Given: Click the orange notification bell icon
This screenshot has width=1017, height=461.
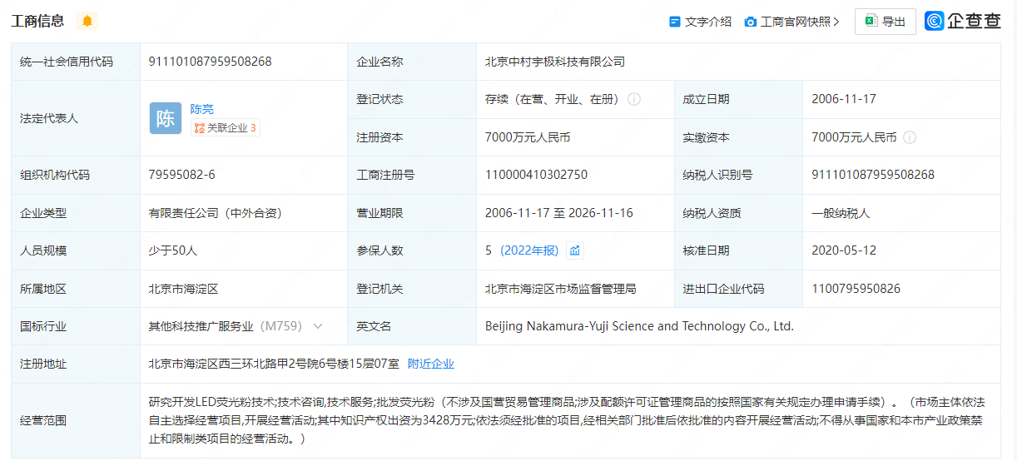Looking at the screenshot, I should pos(87,21).
